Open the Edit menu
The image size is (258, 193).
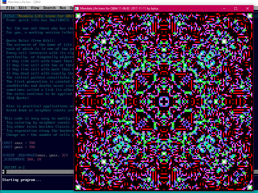point(23,8)
